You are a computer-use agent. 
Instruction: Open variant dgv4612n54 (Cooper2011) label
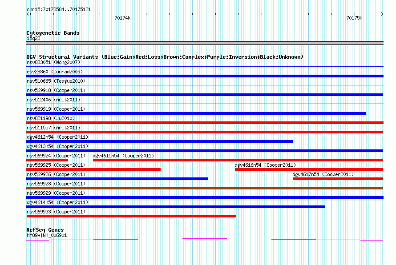[x=57, y=137]
